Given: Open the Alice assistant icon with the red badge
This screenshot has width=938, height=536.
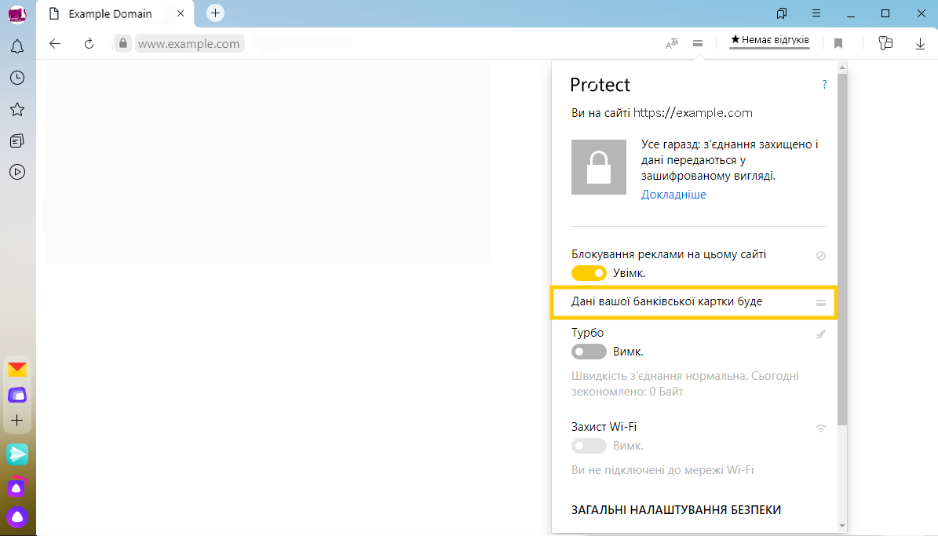Looking at the screenshot, I should point(17,487).
